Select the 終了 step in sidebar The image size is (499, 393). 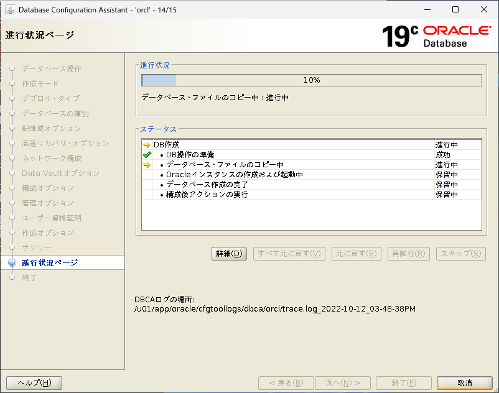pos(29,277)
